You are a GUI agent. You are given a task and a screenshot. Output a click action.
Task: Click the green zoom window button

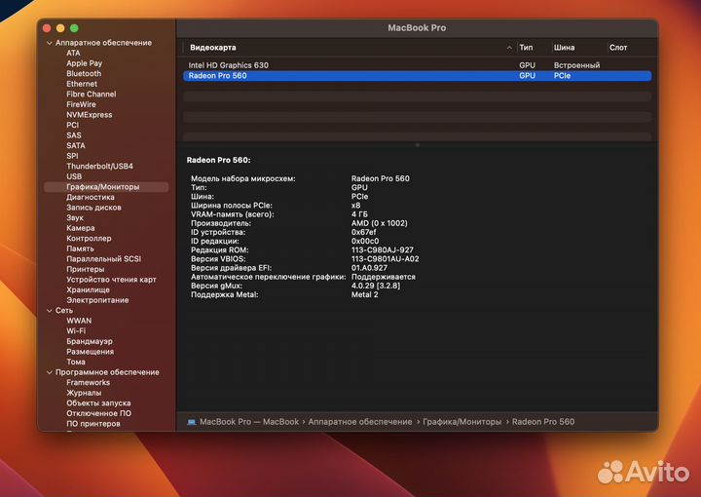(x=74, y=28)
